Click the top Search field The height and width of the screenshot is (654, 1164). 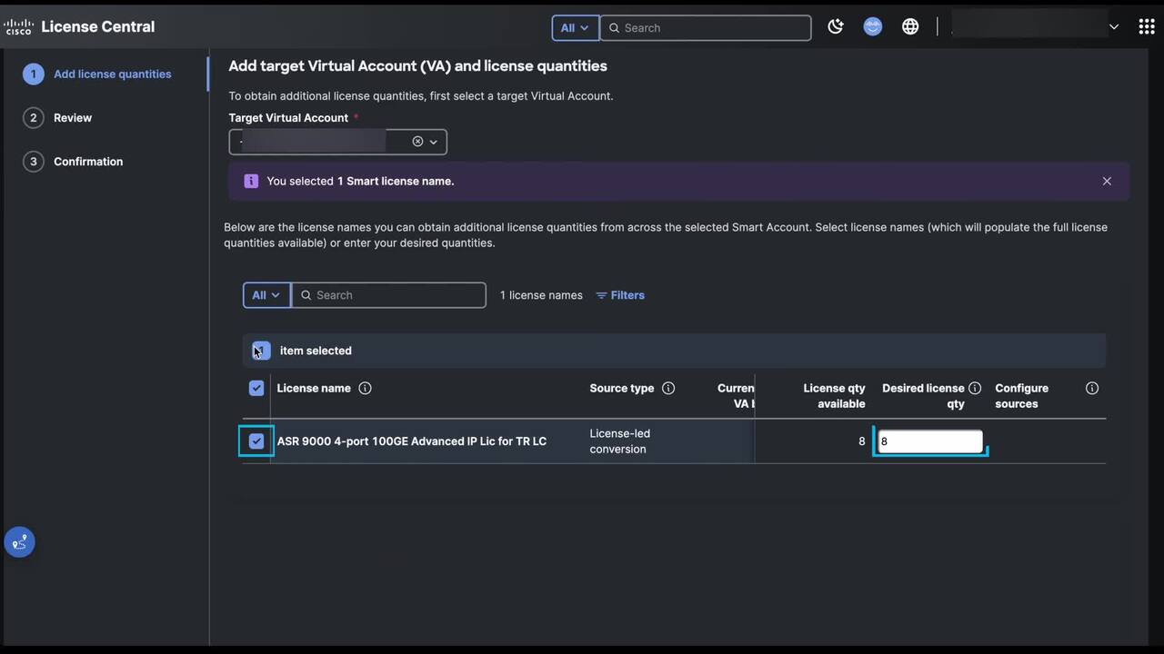706,28
